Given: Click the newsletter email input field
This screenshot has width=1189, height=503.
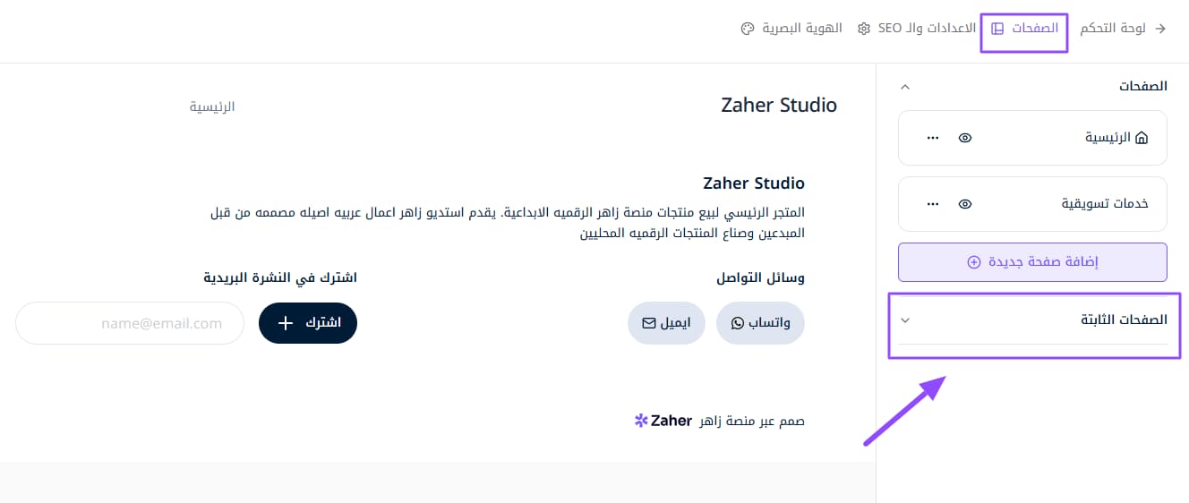Looking at the screenshot, I should click(x=130, y=323).
